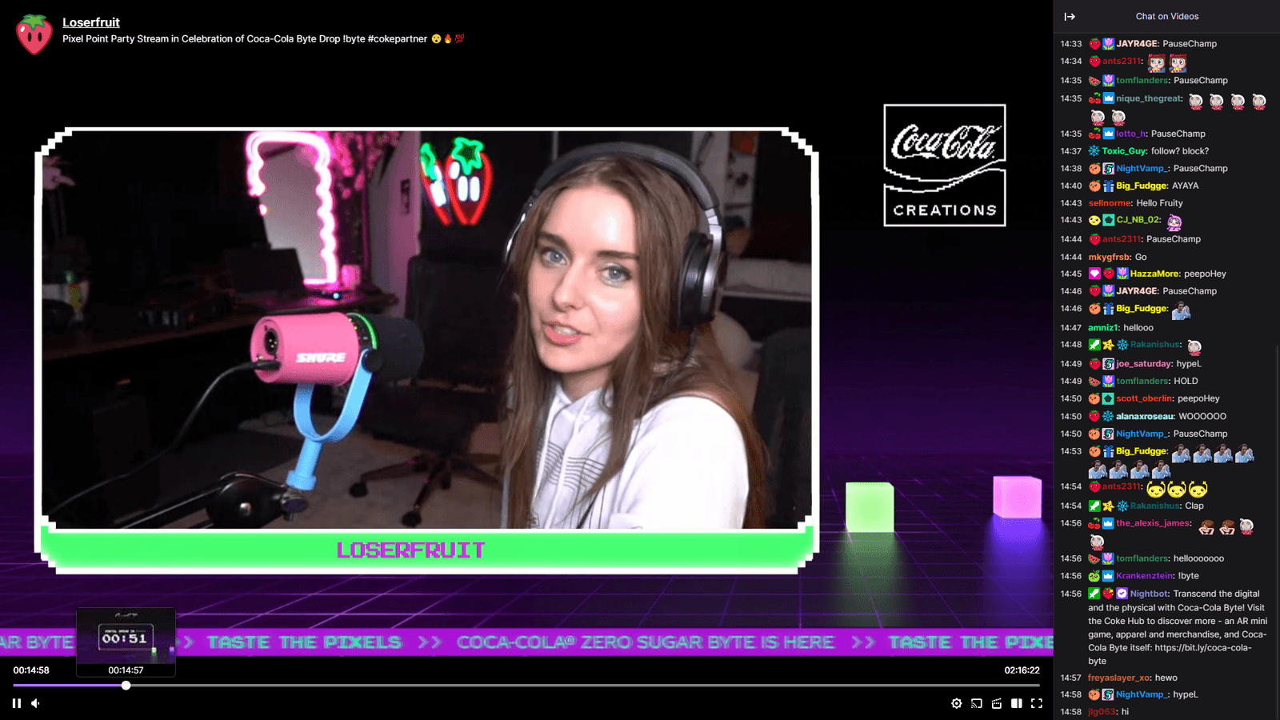The width and height of the screenshot is (1280, 720).
Task: Enter fullscreen mode
Action: tap(1037, 703)
